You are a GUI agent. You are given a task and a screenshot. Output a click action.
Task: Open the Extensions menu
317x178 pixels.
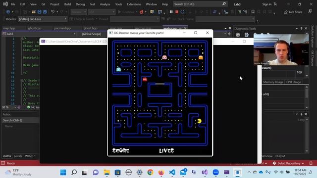[134, 4]
